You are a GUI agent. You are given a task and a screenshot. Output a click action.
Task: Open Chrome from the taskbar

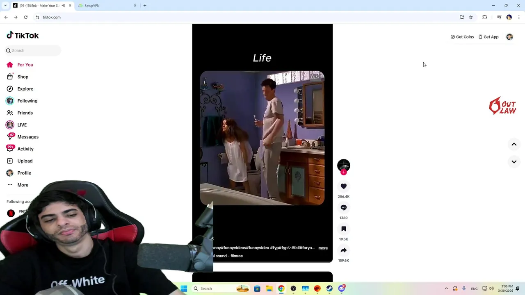281,288
